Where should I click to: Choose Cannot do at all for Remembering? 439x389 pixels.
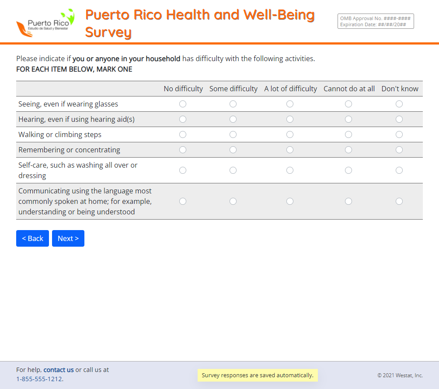[348, 150]
